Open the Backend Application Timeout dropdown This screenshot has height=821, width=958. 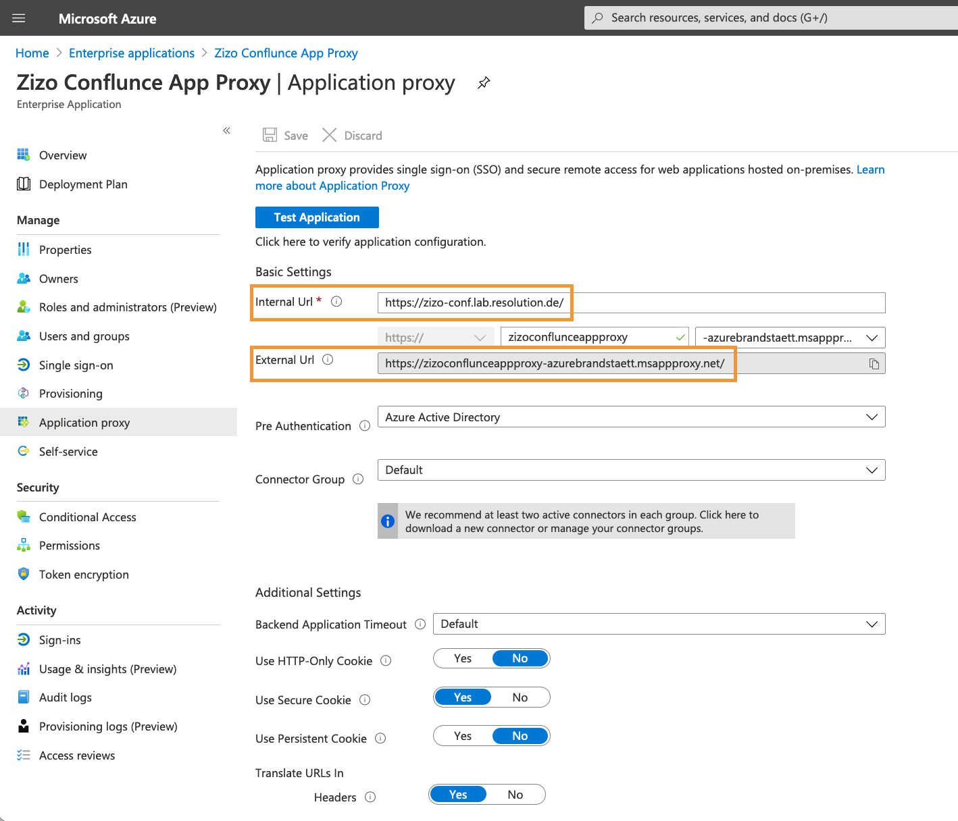point(659,624)
